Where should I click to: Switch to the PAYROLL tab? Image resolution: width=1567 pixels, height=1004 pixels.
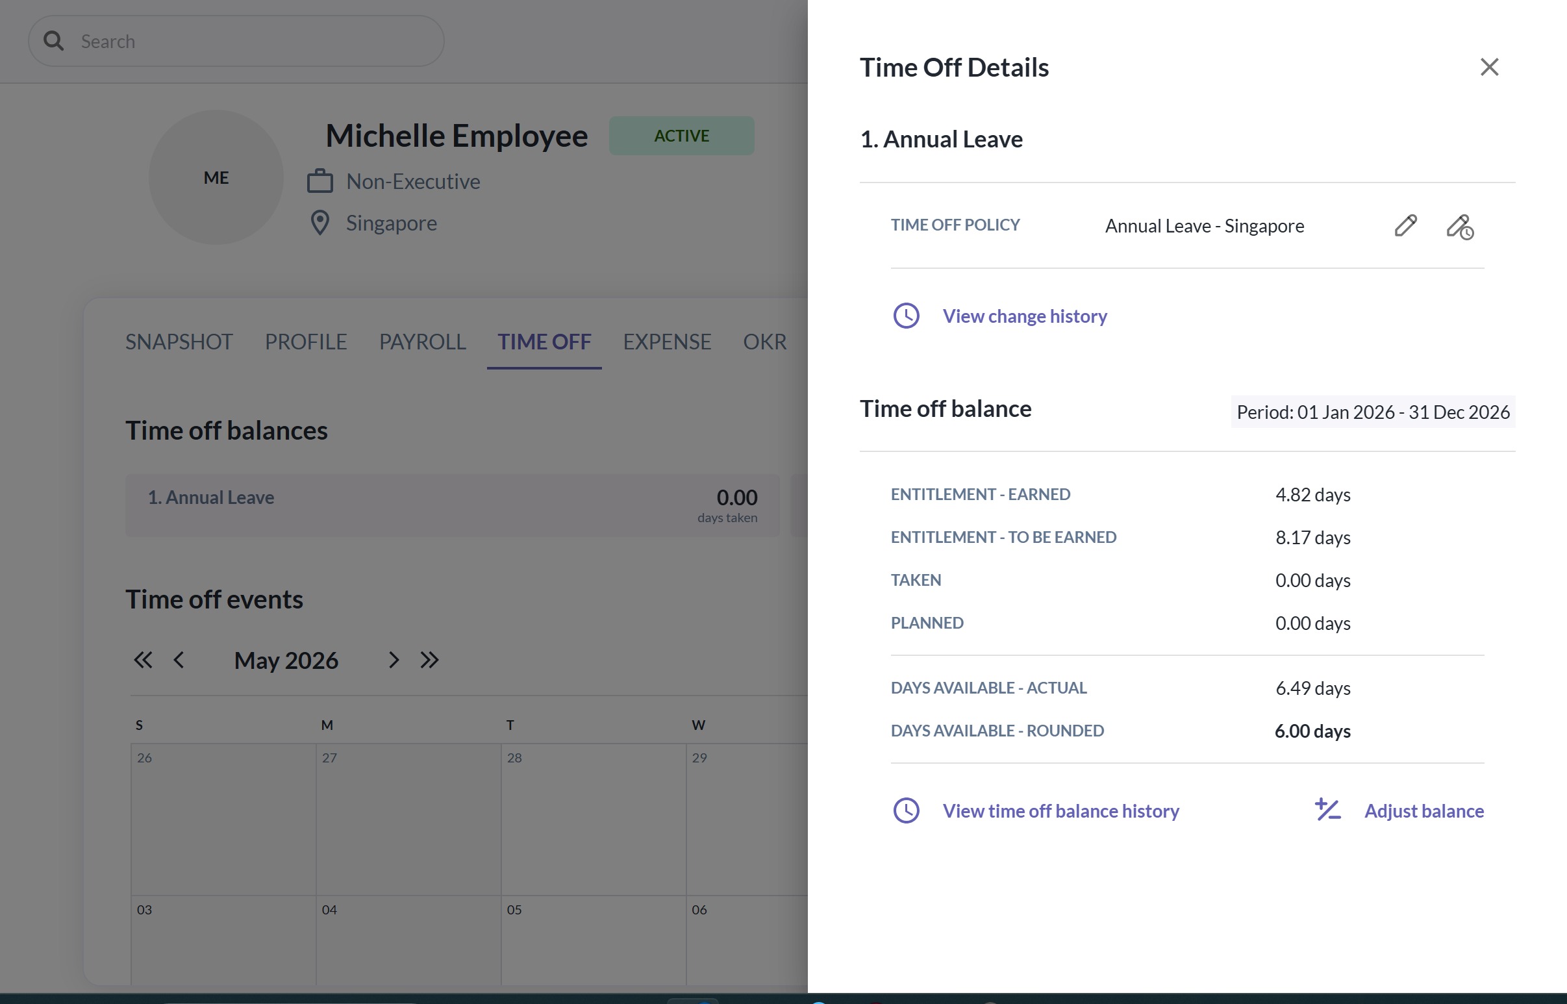[x=422, y=342]
